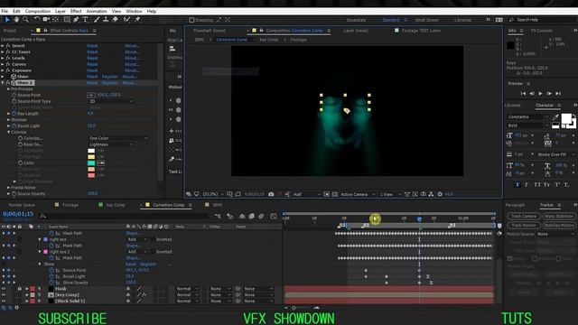
Task: Open Composition Mini-Flowchart in timeline
Action: pyautogui.click(x=219, y=217)
